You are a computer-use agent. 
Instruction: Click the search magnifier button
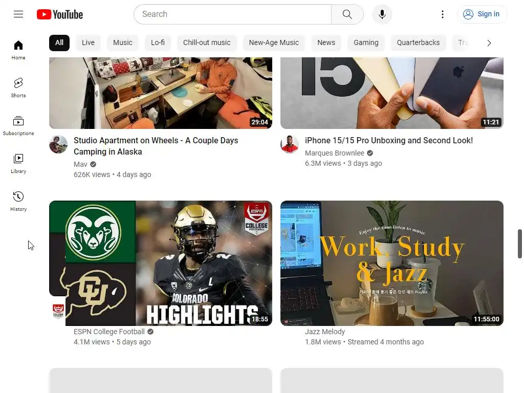pyautogui.click(x=347, y=14)
